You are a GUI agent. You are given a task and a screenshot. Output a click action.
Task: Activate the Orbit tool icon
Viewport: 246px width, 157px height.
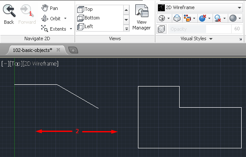[45, 19]
